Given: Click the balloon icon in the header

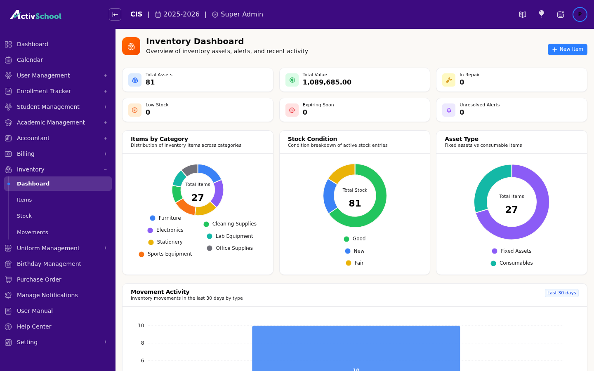Looking at the screenshot, I should tap(542, 14).
